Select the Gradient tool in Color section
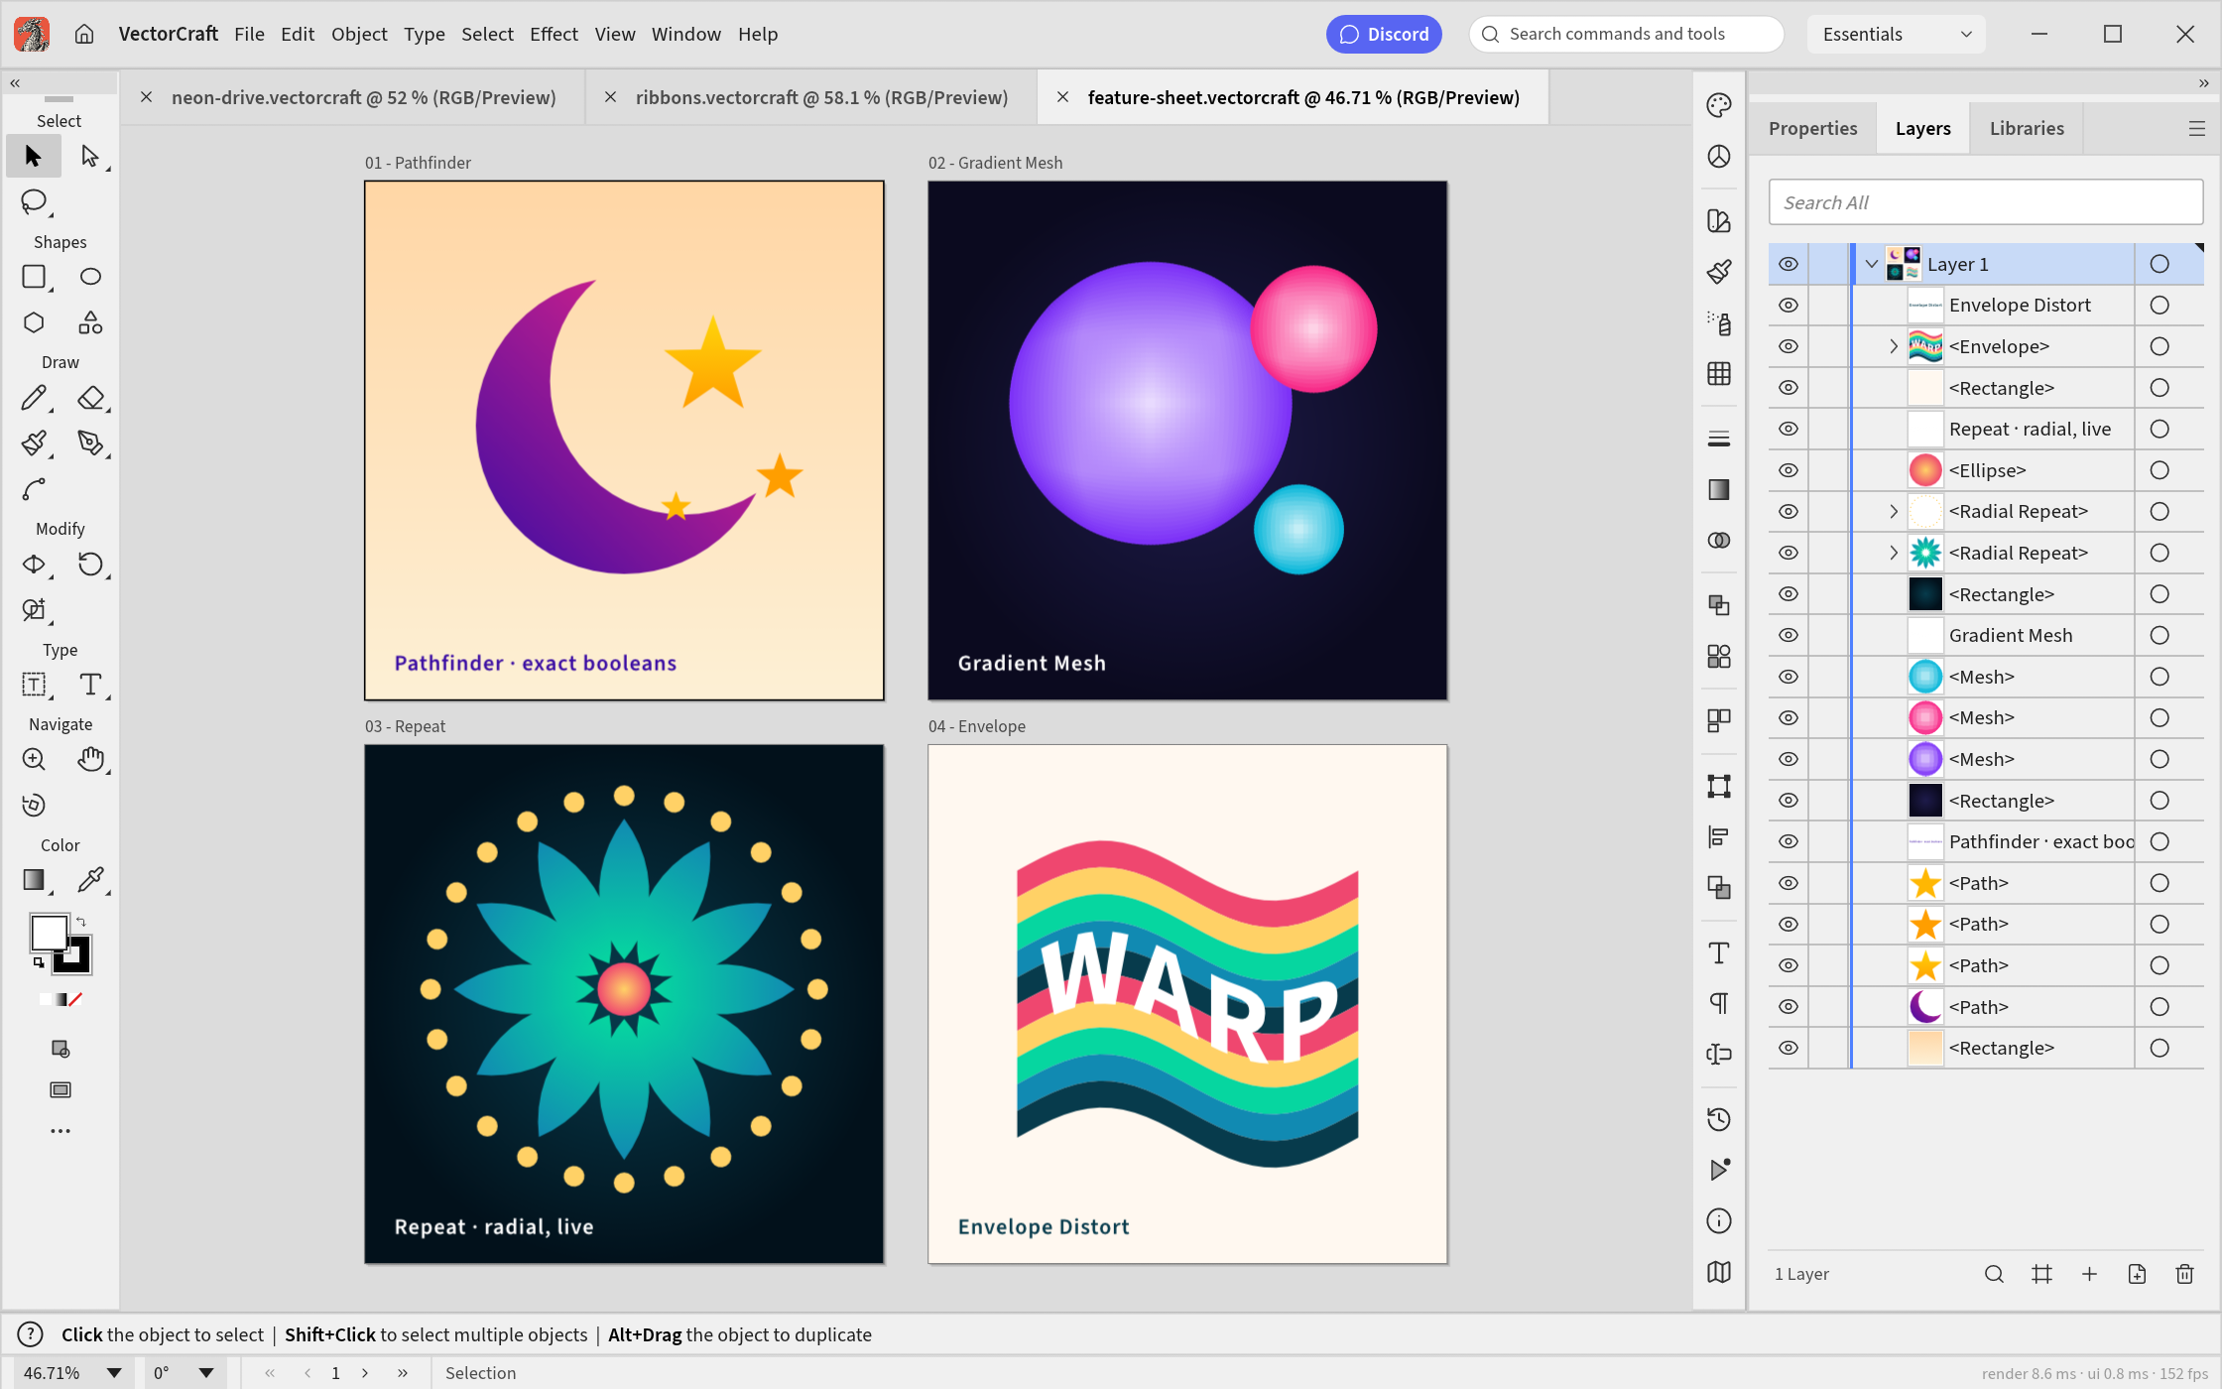 pyautogui.click(x=35, y=880)
